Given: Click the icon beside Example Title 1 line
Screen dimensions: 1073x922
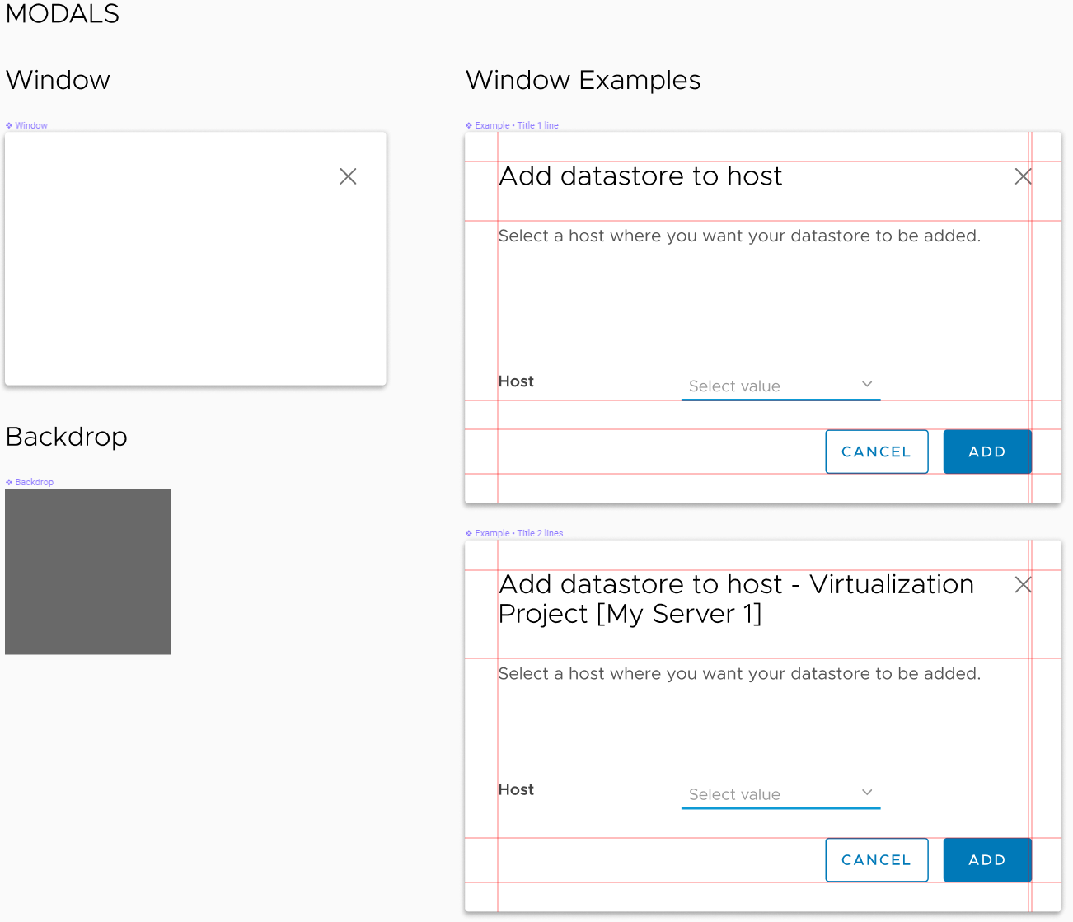Looking at the screenshot, I should coord(469,126).
